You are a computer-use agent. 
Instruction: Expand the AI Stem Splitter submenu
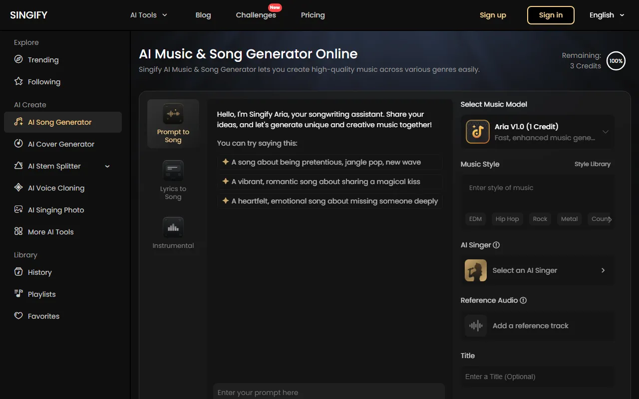pos(107,166)
